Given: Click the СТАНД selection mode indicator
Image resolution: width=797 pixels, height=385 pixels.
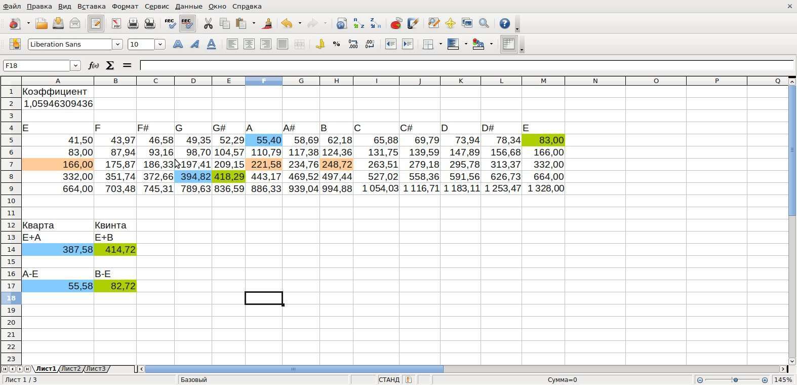Looking at the screenshot, I should pyautogui.click(x=388, y=379).
